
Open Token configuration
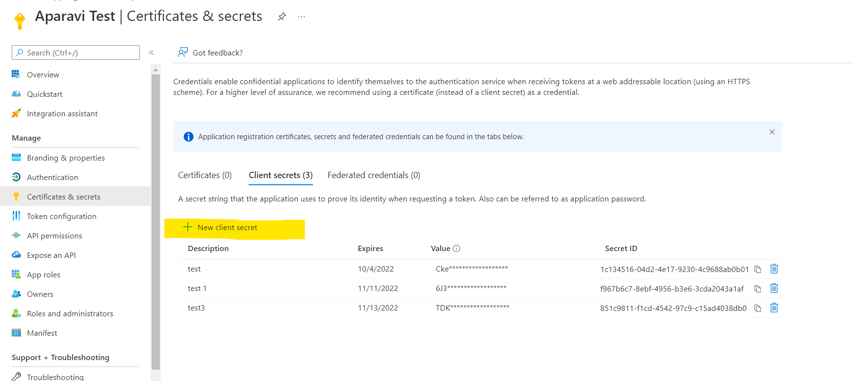click(61, 216)
